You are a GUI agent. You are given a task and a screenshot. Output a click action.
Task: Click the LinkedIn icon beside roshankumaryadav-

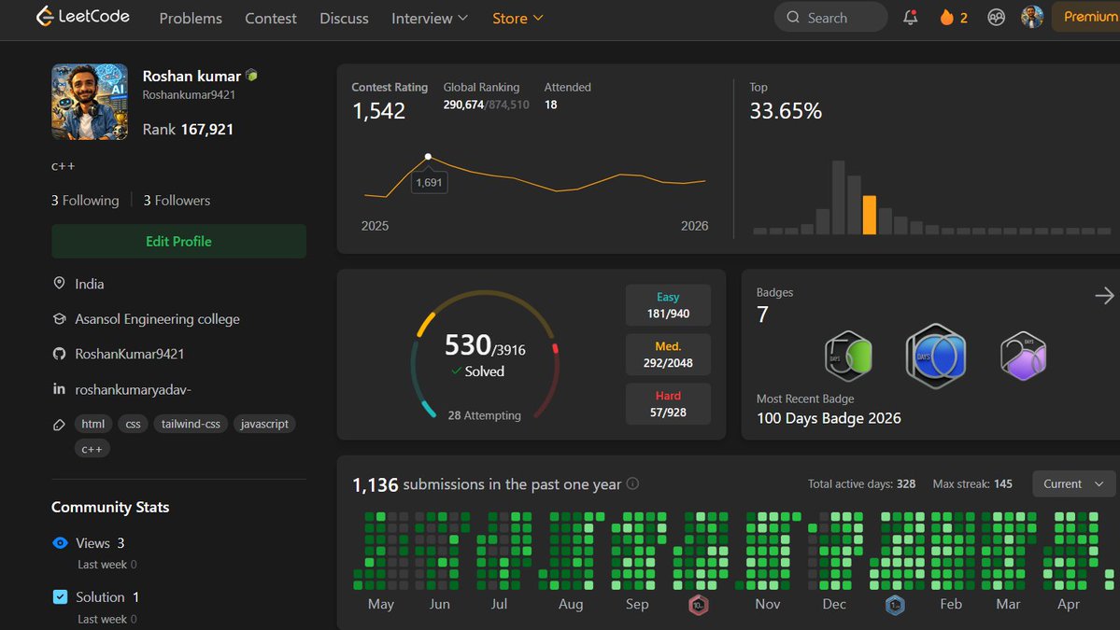point(59,389)
